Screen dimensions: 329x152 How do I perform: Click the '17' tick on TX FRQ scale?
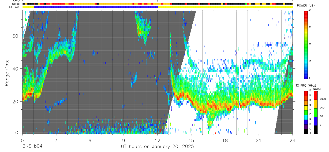pos(310,95)
